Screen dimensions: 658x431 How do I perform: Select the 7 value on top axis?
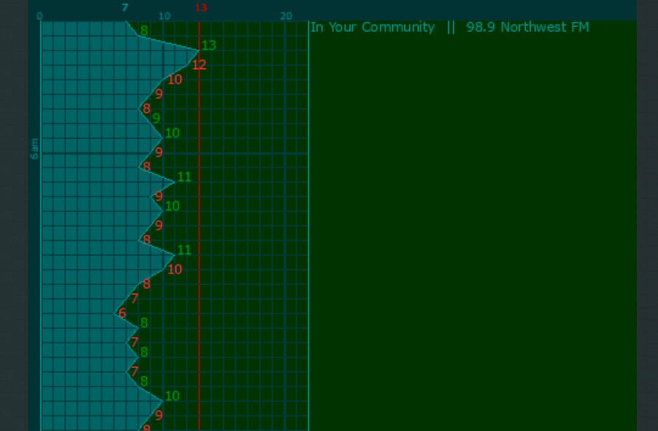point(125,8)
